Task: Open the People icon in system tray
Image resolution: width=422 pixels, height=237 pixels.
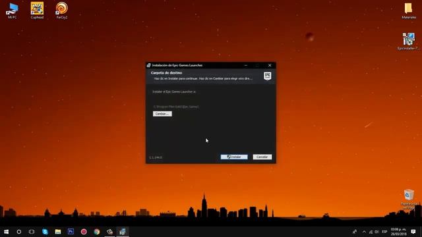Action: [x=355, y=232]
